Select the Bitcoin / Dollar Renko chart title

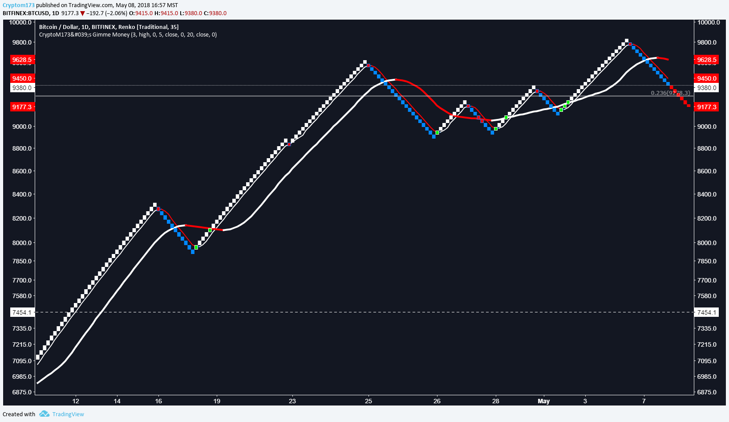click(x=109, y=27)
